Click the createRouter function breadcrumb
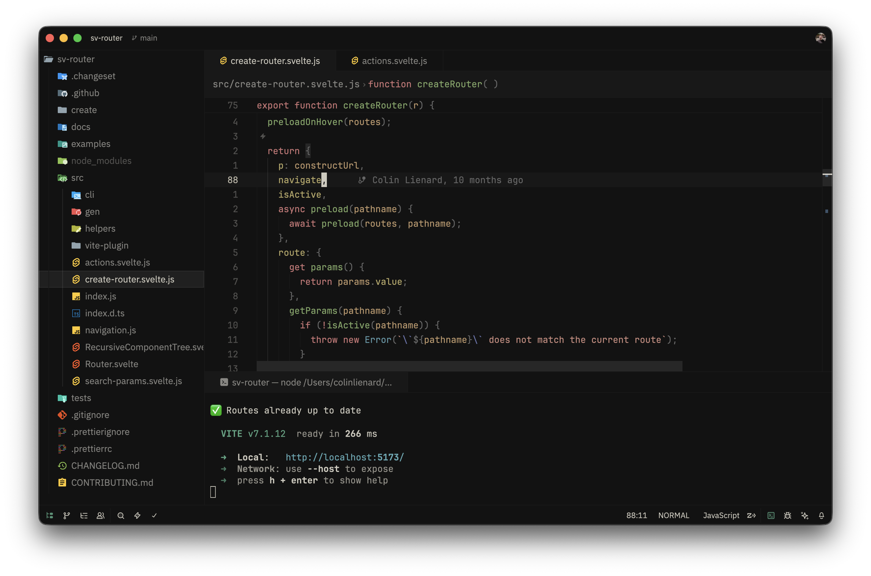 [x=433, y=84]
